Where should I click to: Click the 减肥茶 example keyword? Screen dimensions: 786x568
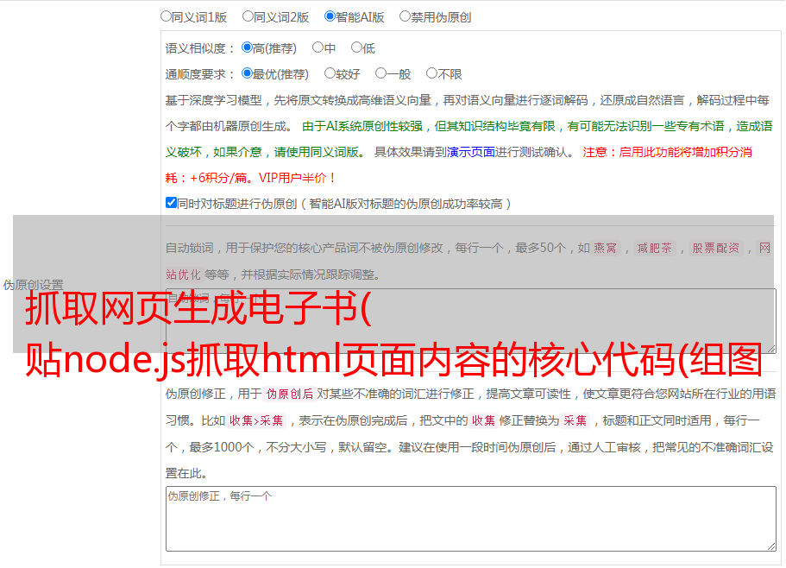click(654, 248)
